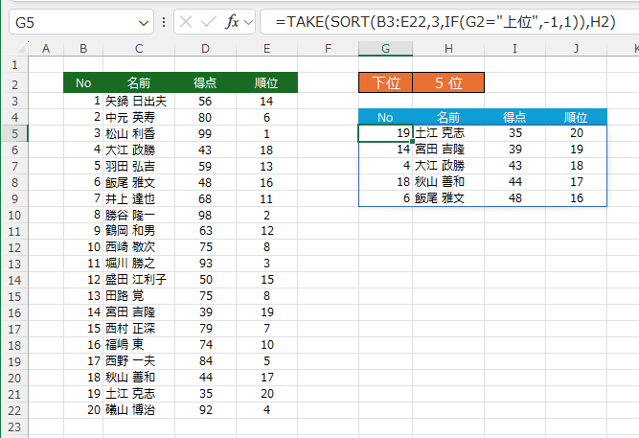Select row 2 header

pos(15,83)
